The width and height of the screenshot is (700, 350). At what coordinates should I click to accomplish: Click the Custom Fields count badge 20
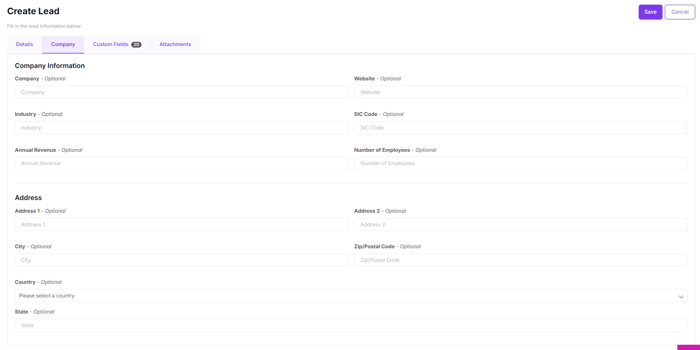(136, 45)
